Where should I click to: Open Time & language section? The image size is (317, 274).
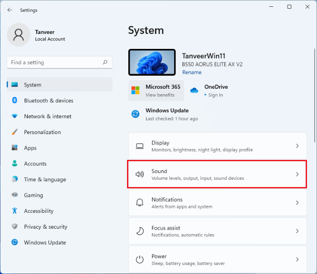[x=60, y=179]
